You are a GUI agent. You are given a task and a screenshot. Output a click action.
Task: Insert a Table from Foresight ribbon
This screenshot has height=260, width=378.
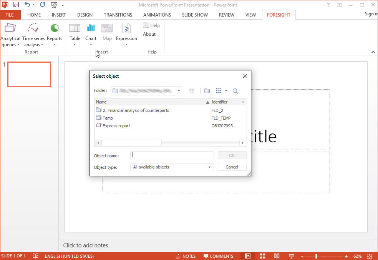pyautogui.click(x=75, y=35)
